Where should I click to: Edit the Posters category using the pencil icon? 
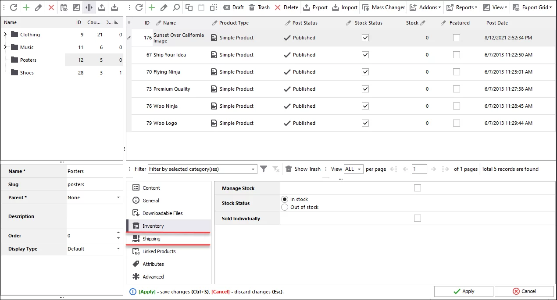point(39,7)
